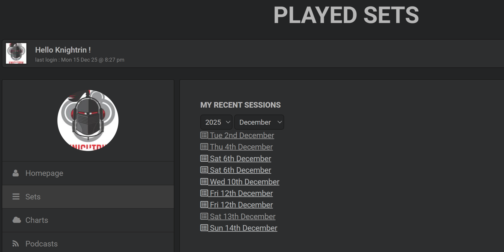
Task: Open the Wed 10th December session
Action: tap(244, 182)
